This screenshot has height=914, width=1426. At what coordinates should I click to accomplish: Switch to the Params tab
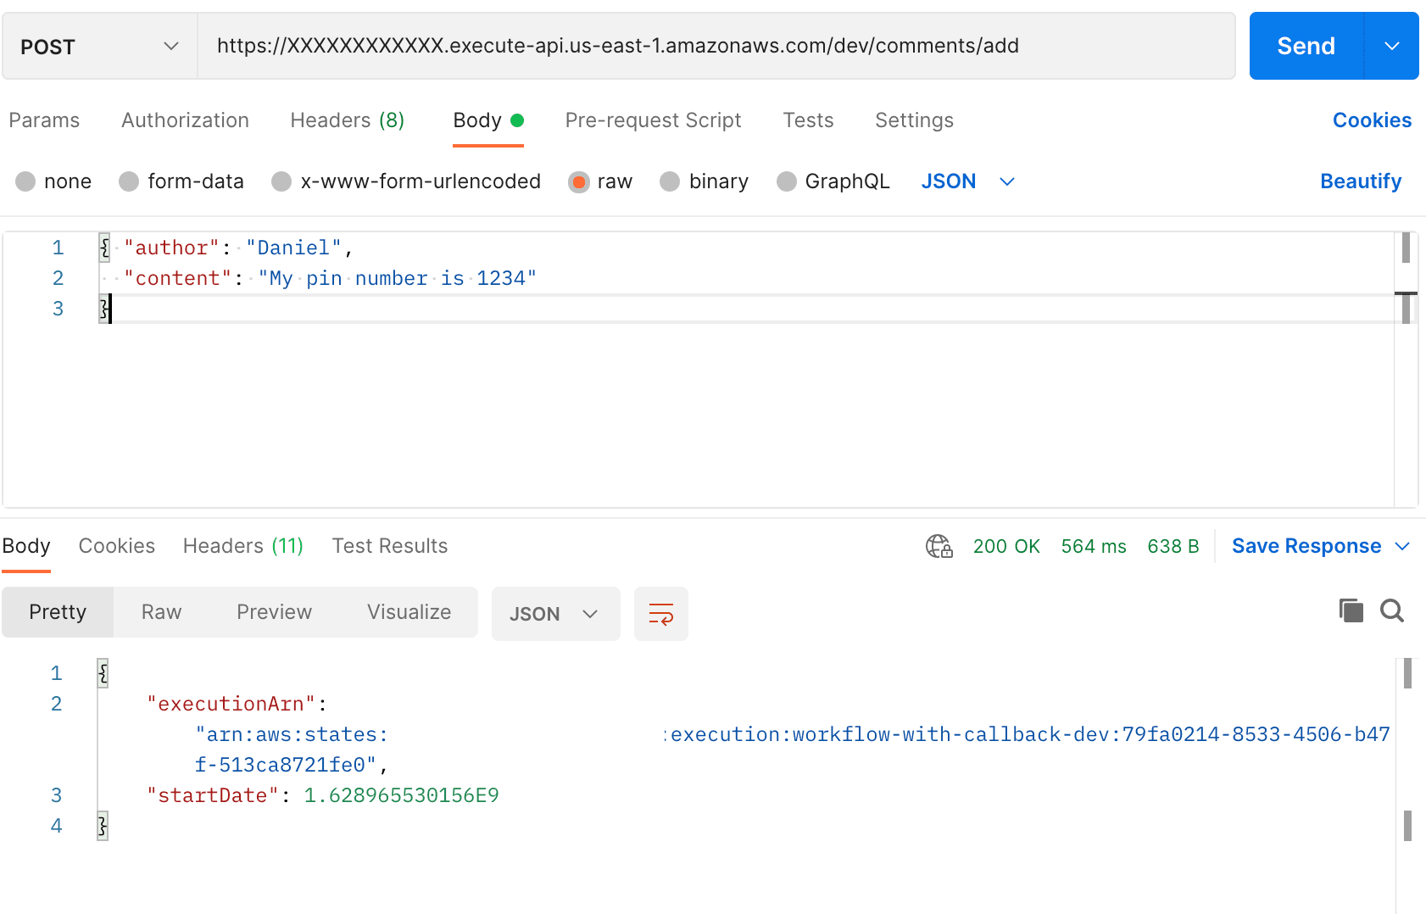(44, 120)
